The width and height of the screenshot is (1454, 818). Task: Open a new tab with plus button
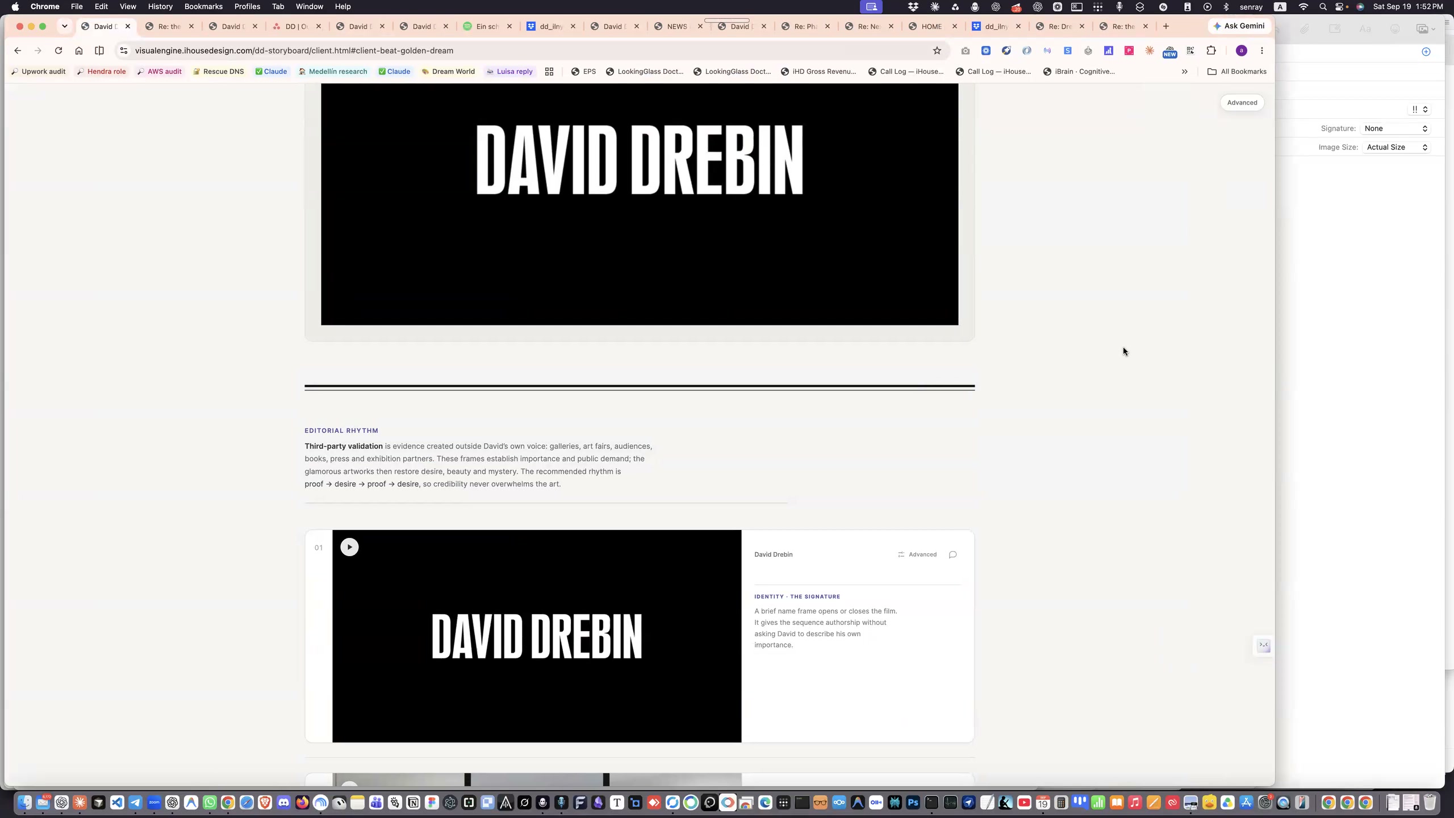1165,26
